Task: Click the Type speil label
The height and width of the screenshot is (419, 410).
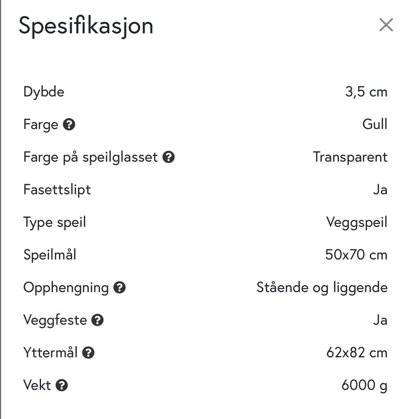Action: tap(55, 222)
